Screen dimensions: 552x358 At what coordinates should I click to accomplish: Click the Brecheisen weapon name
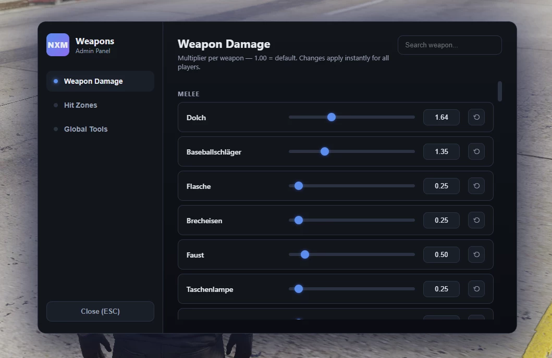click(204, 221)
